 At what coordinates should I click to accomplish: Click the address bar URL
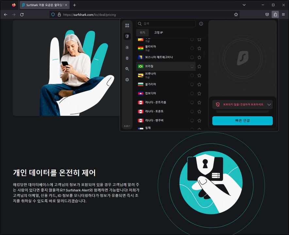tap(89, 15)
